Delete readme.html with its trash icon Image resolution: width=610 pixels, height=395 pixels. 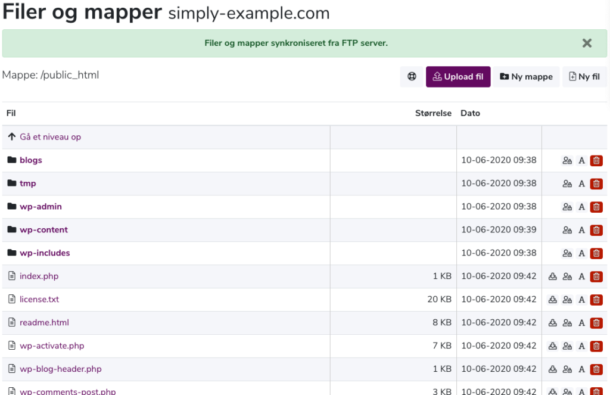pos(596,323)
